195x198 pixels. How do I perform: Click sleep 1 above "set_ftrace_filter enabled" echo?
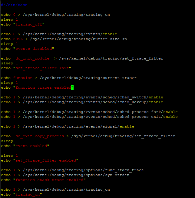(9, 156)
